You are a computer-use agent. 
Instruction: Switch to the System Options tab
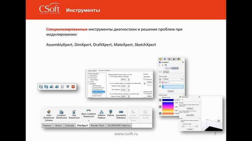tap(92, 70)
